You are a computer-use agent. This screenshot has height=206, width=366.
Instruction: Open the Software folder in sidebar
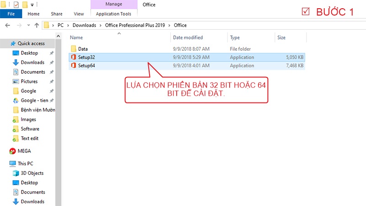[x=30, y=129]
